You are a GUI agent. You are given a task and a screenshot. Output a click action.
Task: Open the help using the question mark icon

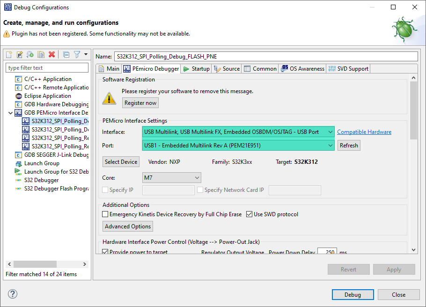pos(12,294)
